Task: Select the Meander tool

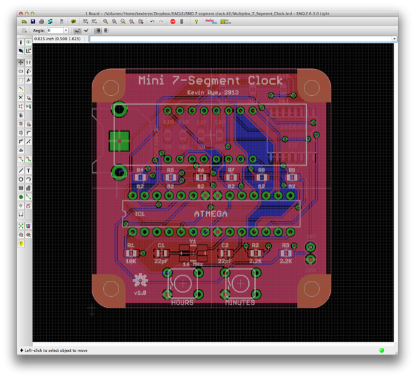Action: click(21, 150)
